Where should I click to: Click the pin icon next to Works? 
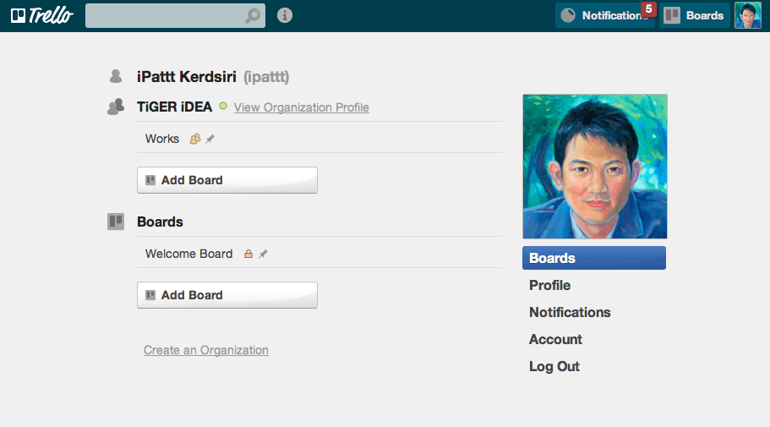coord(210,139)
